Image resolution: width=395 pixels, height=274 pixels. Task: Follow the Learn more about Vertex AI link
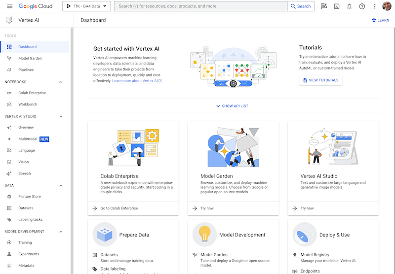pyautogui.click(x=135, y=81)
